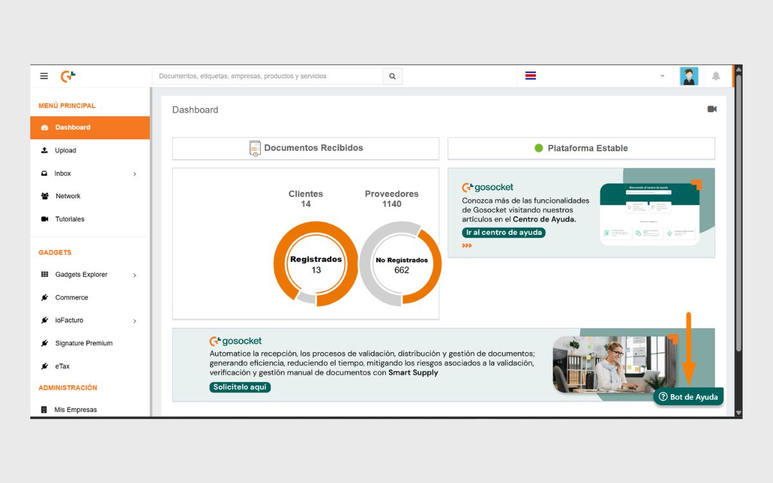Click the Commerce gadget plug icon
This screenshot has height=483, width=773.
(44, 298)
